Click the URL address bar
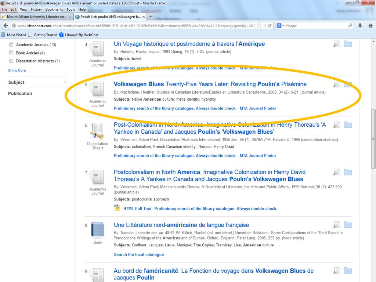 [x=135, y=26]
